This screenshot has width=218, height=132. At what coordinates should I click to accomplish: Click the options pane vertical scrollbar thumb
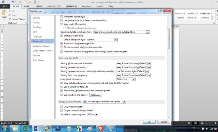pos(168,39)
